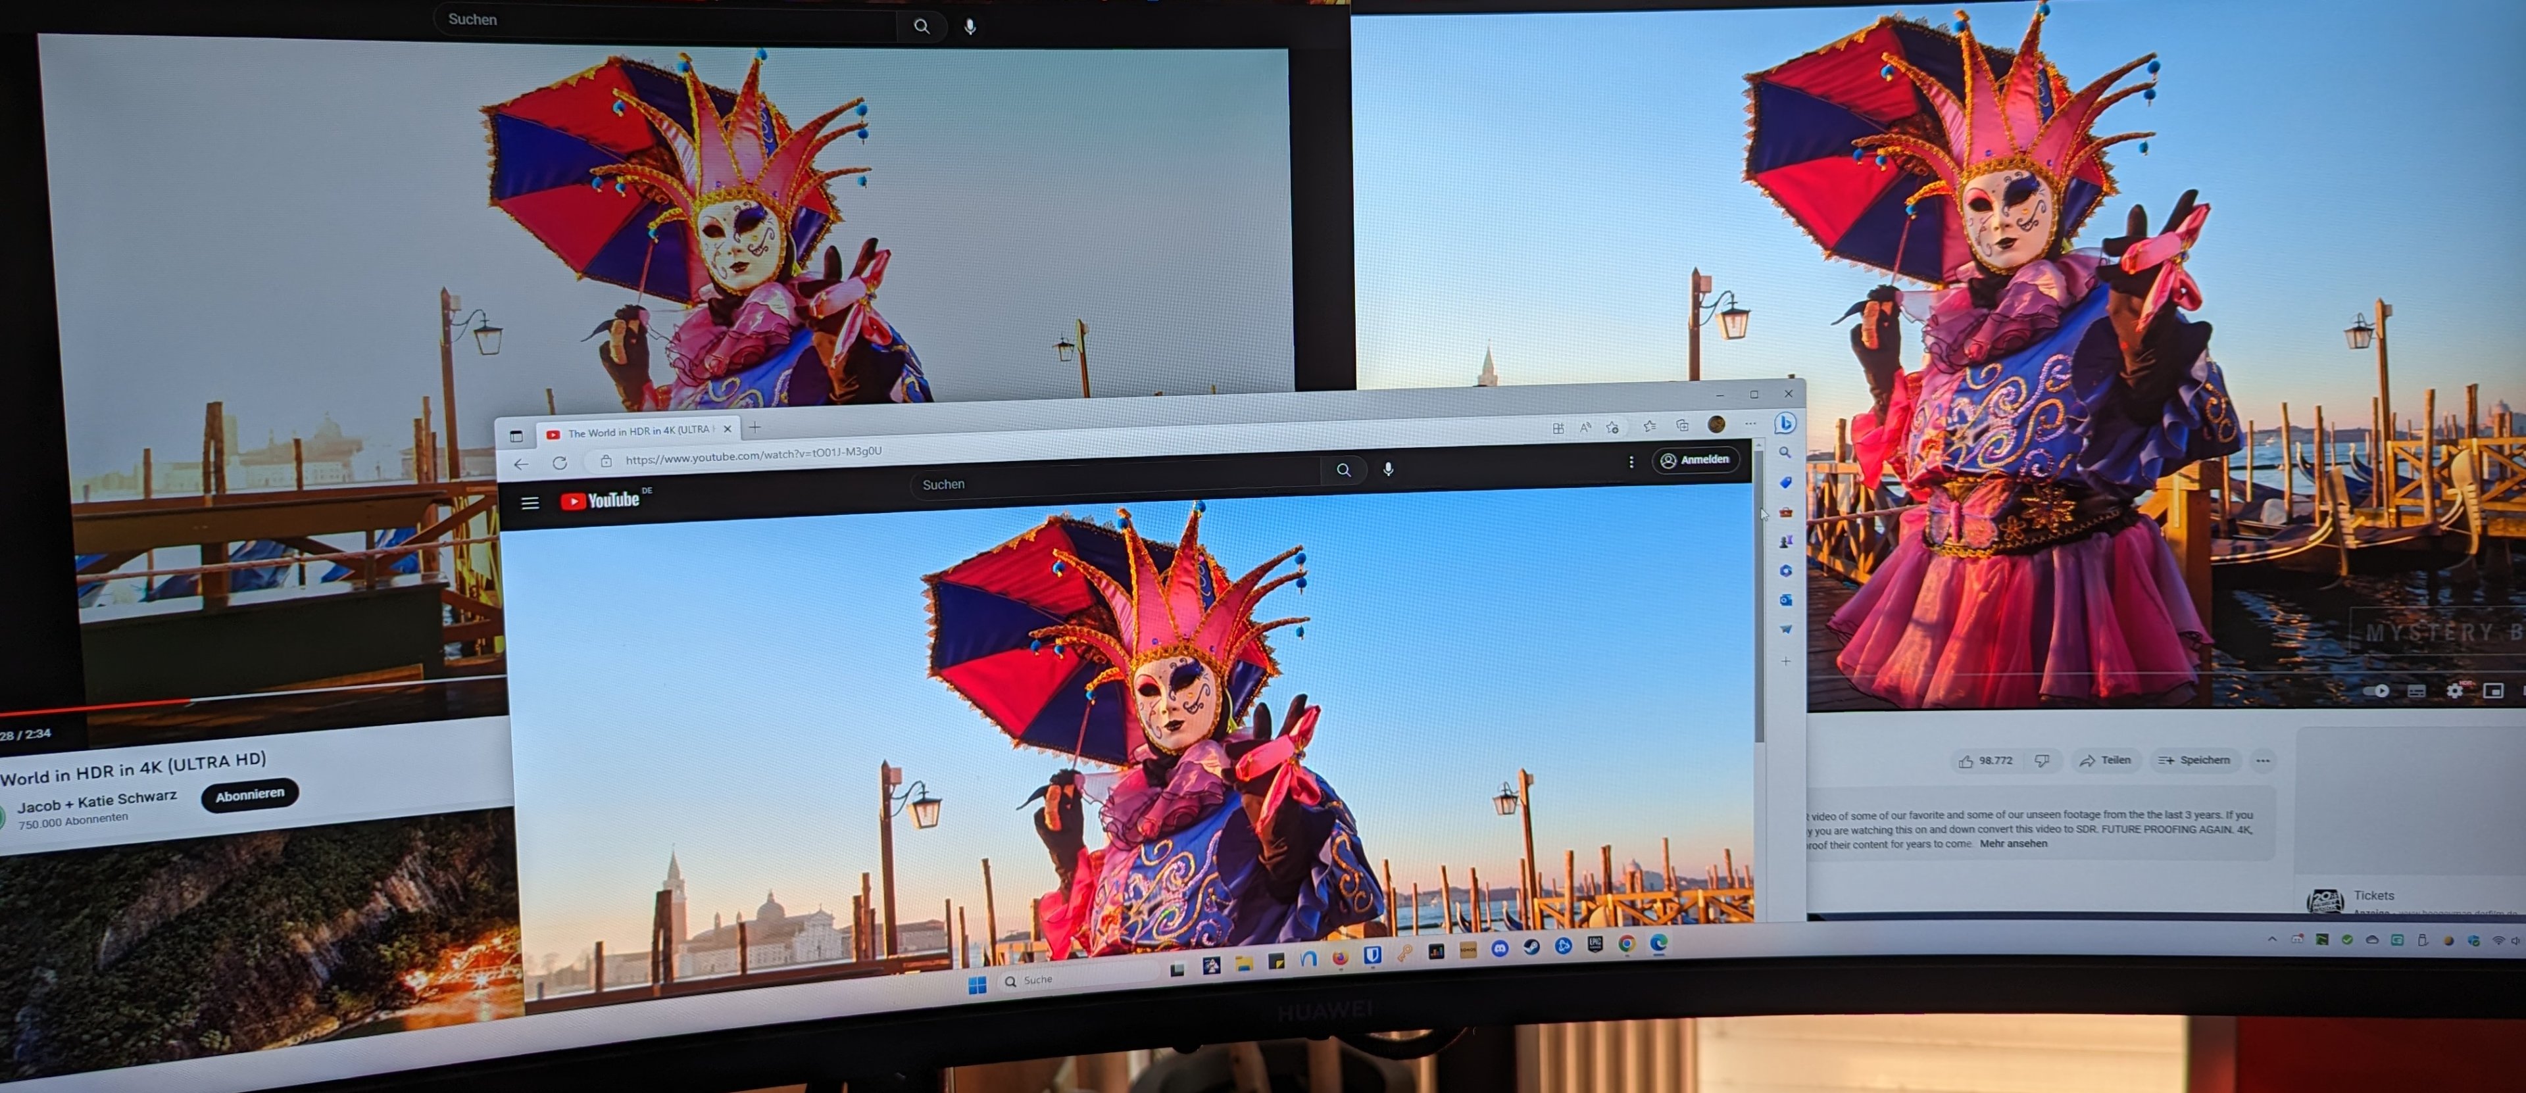
Task: Open the Shopping tag icon in sidebar
Action: (1786, 482)
